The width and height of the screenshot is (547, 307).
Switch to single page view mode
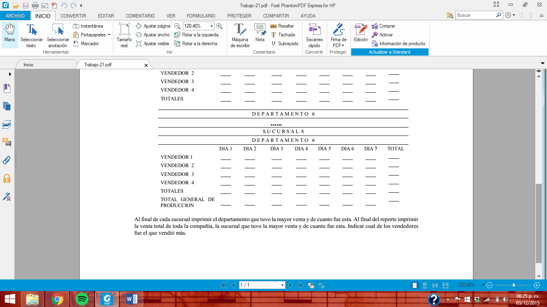pyautogui.click(x=415, y=285)
